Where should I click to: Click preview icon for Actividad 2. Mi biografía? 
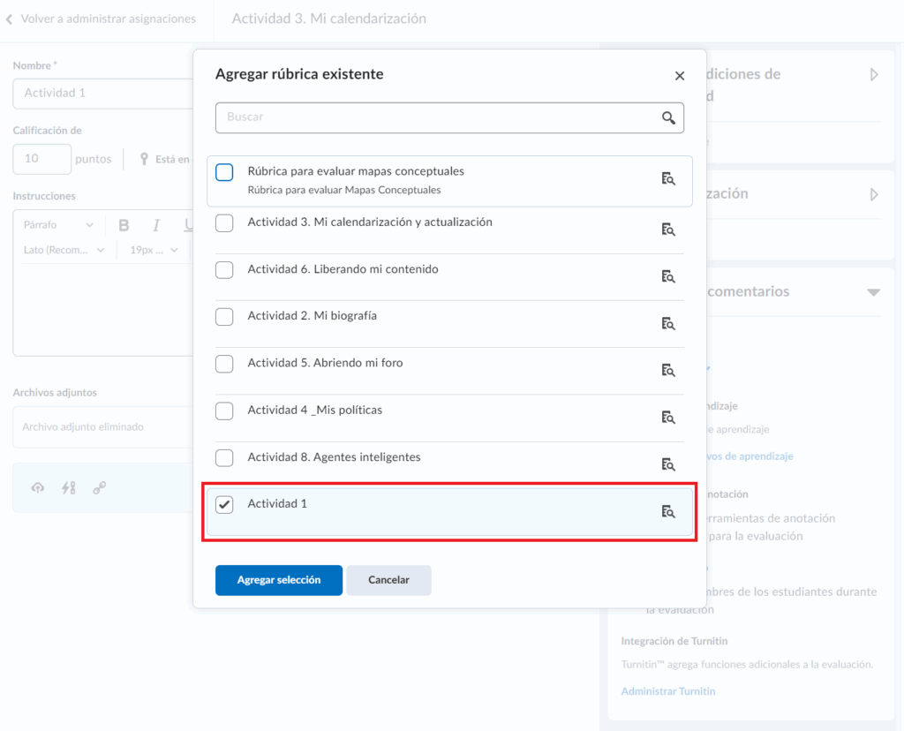(668, 323)
